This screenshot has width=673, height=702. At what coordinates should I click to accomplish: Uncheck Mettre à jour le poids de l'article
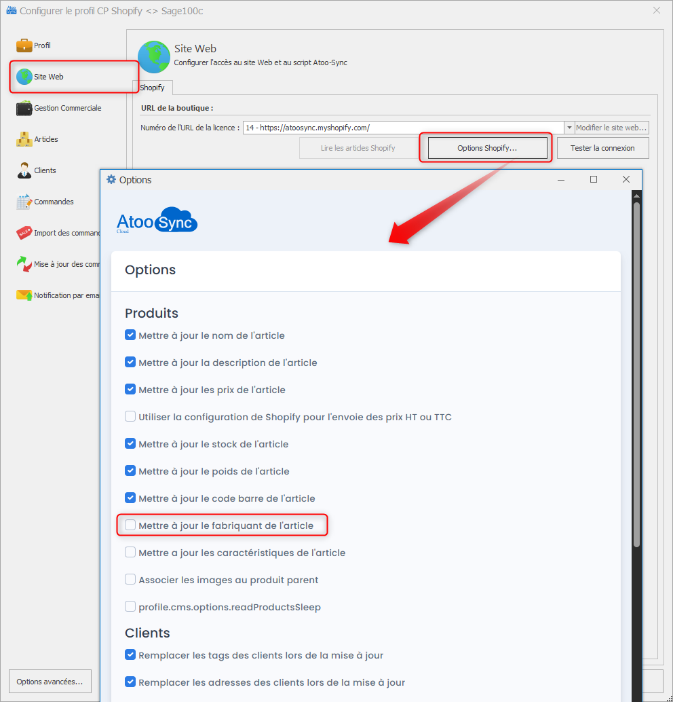130,470
